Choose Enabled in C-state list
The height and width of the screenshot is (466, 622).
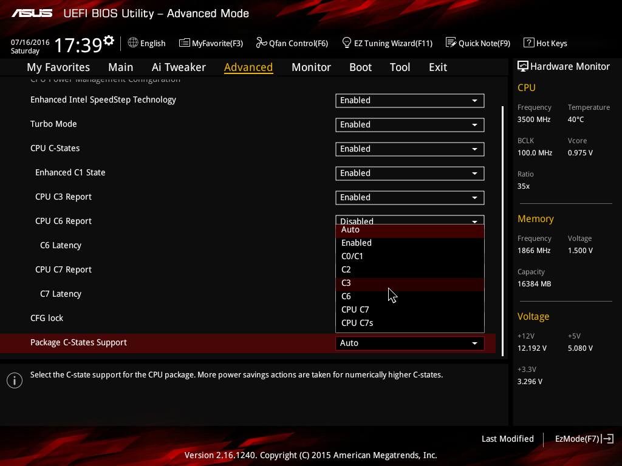[x=410, y=243]
